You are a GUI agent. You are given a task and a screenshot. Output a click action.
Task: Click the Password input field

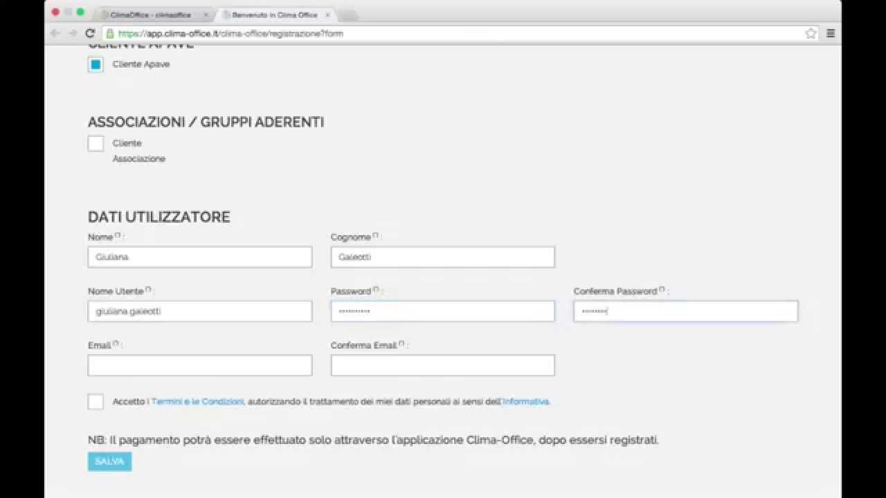[x=442, y=311]
